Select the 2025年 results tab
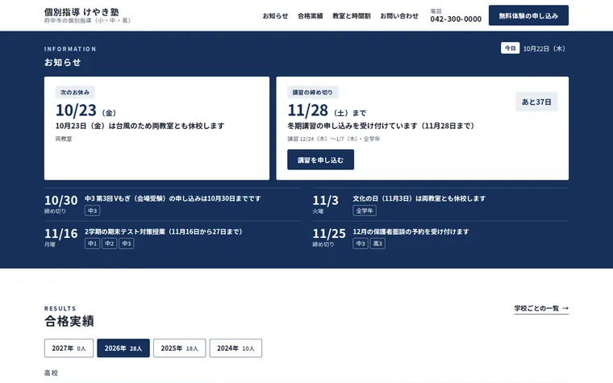This screenshot has height=383, width=613. [179, 348]
